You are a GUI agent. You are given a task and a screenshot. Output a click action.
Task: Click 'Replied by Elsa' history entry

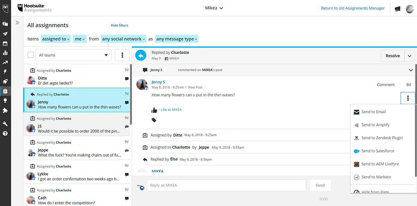click(177, 159)
